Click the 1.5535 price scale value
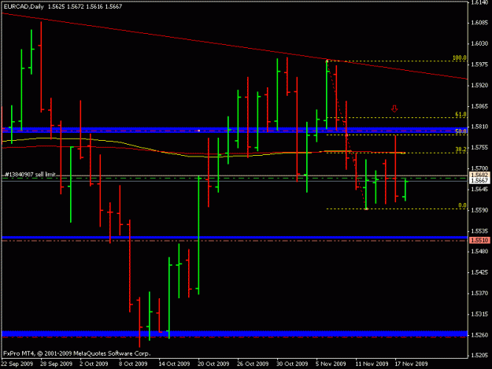 click(x=479, y=231)
